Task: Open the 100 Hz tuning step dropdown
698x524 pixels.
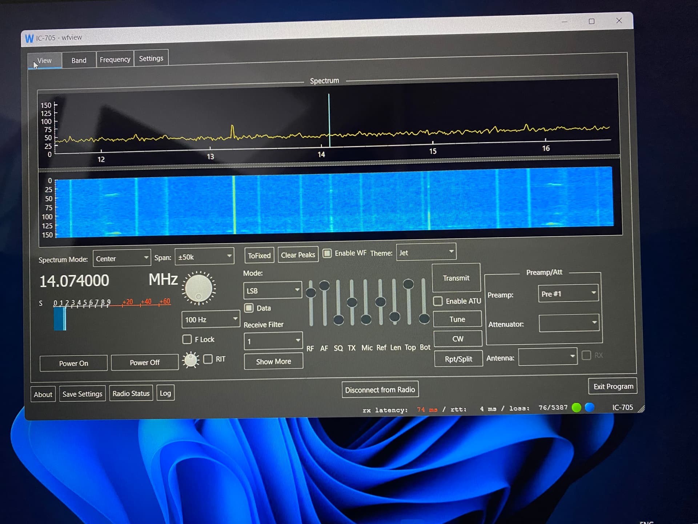Action: pyautogui.click(x=210, y=319)
